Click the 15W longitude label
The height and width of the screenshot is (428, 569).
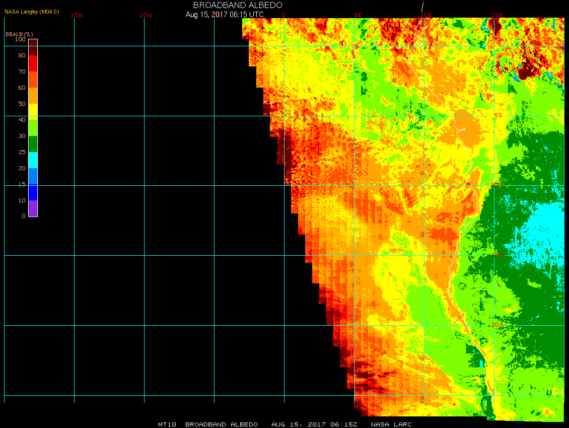[77, 15]
